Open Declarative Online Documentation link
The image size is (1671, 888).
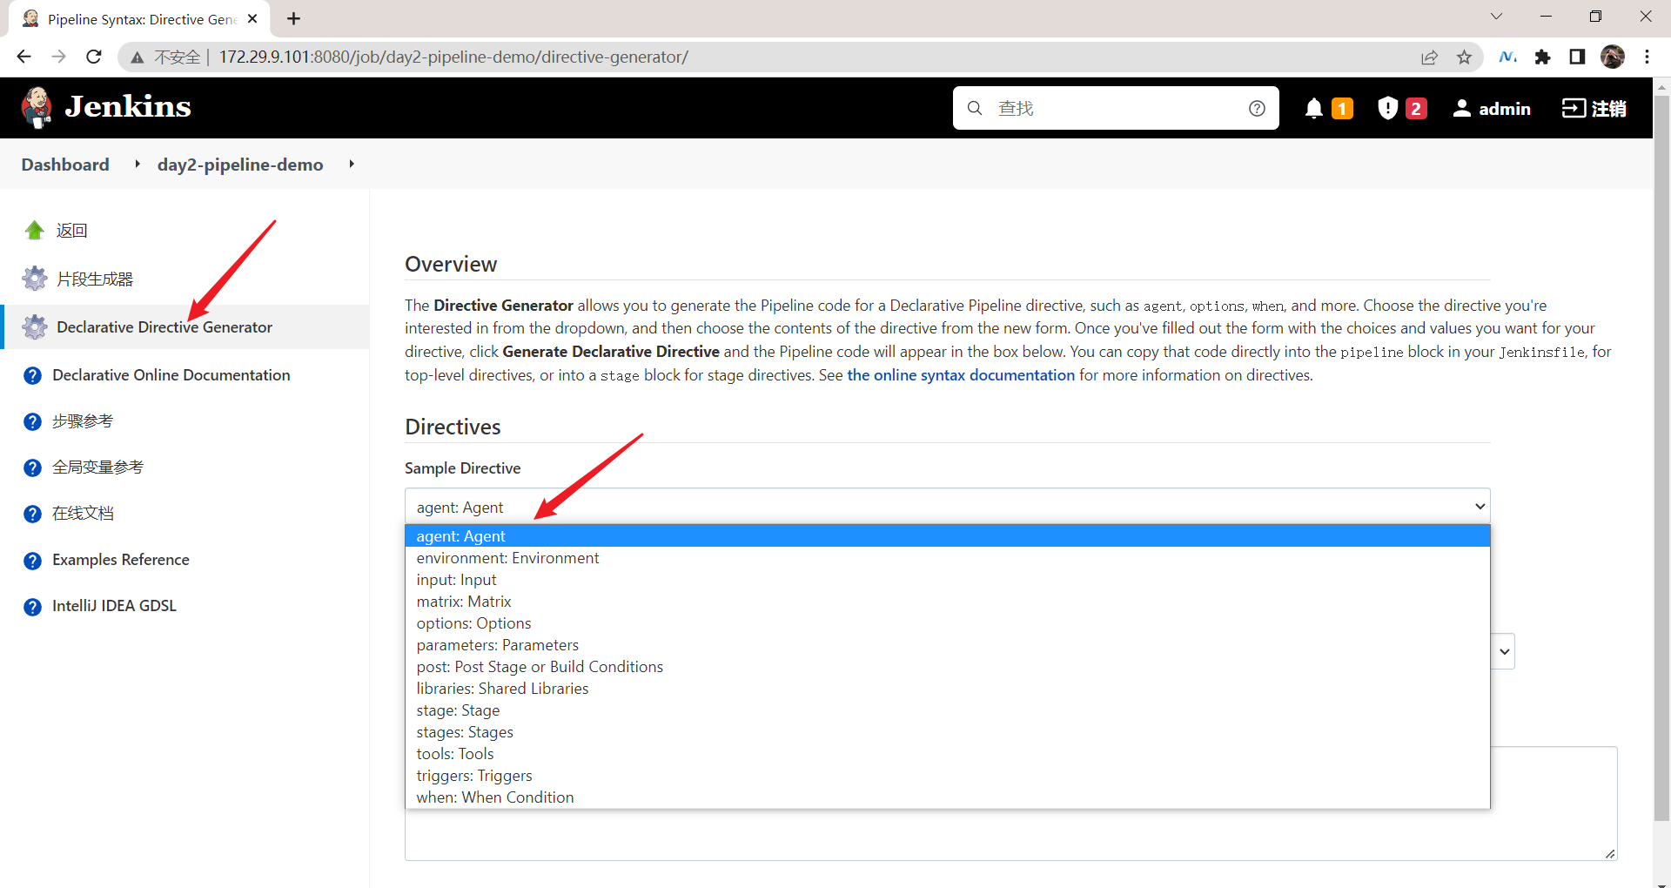pos(171,375)
